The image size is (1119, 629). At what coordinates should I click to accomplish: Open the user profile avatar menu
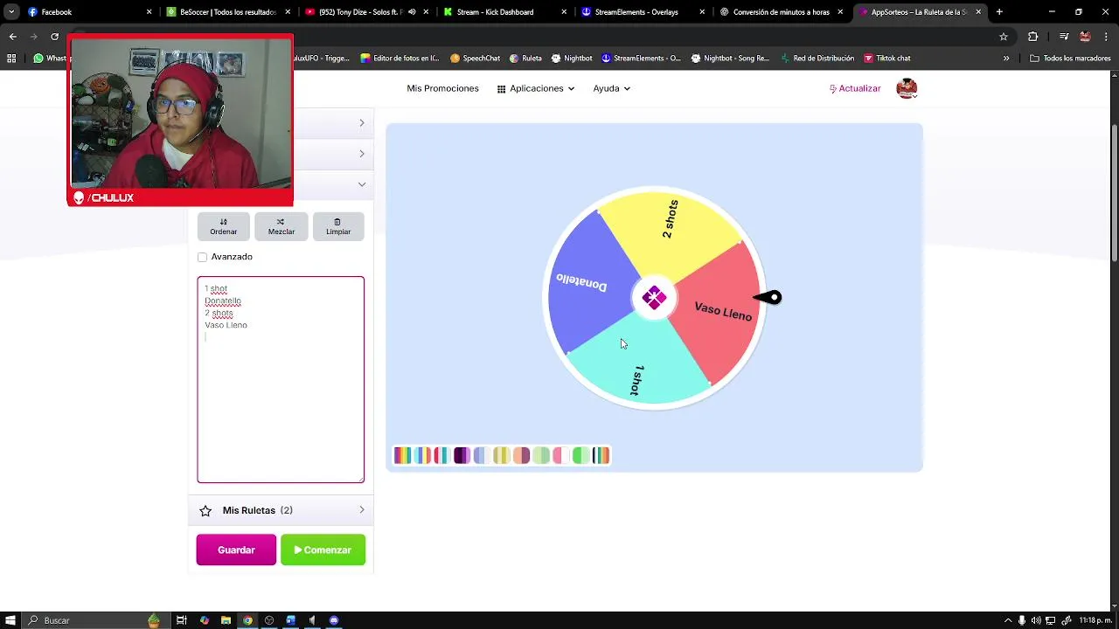click(907, 88)
